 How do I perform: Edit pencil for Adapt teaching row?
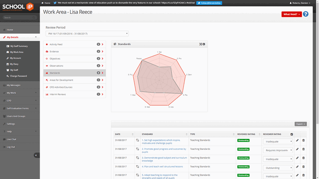(297, 175)
